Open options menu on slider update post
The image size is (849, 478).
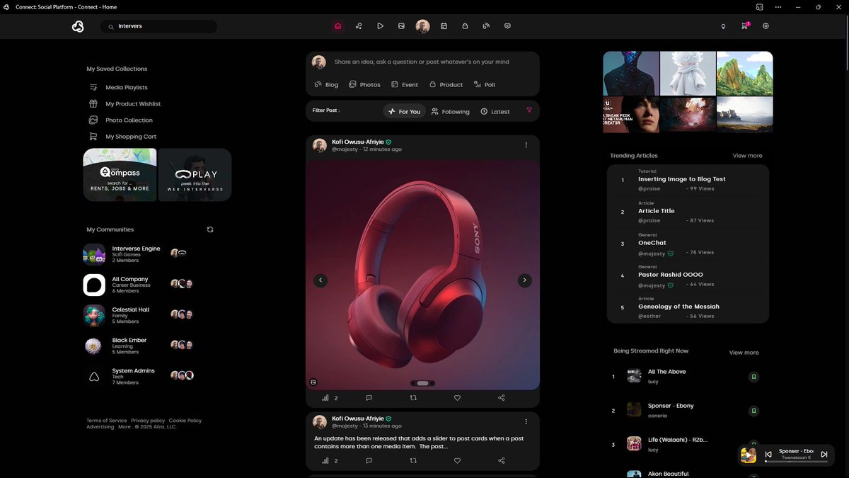point(526,422)
